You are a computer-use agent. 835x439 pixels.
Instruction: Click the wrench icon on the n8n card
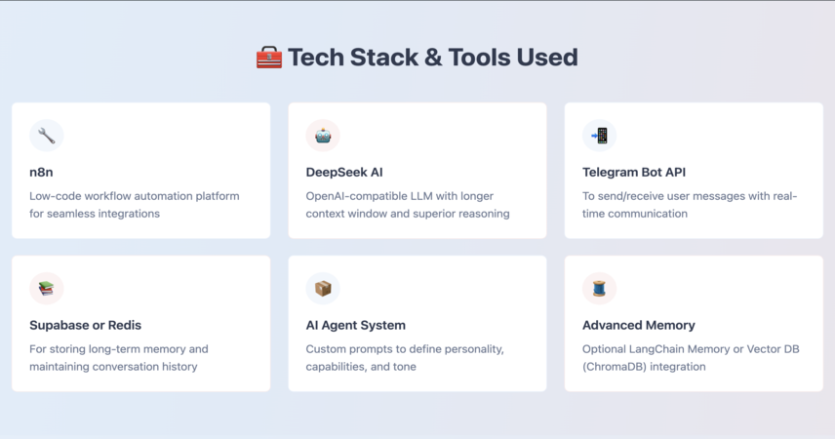tap(46, 136)
